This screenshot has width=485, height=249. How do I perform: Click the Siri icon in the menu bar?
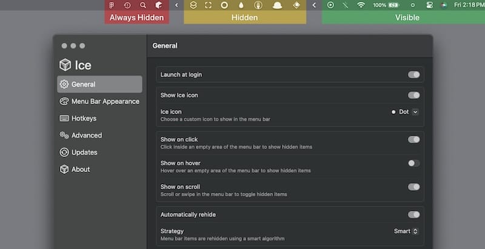[444, 5]
